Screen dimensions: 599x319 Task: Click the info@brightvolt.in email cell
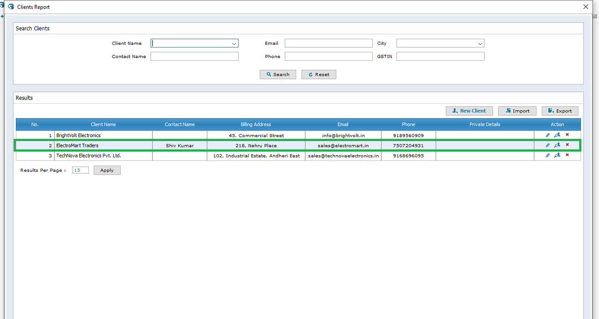pyautogui.click(x=343, y=135)
